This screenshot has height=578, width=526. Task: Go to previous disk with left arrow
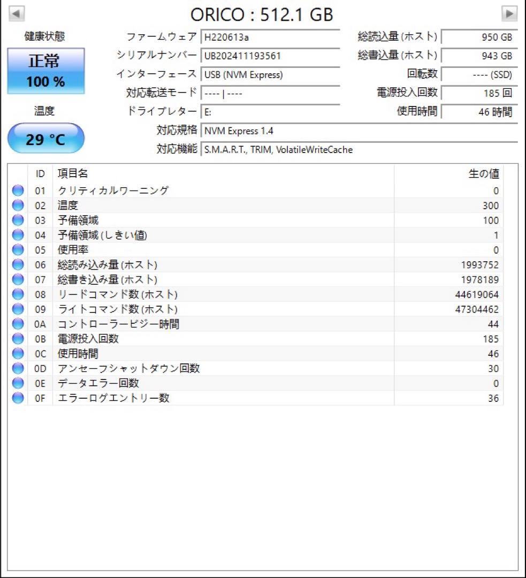click(16, 13)
